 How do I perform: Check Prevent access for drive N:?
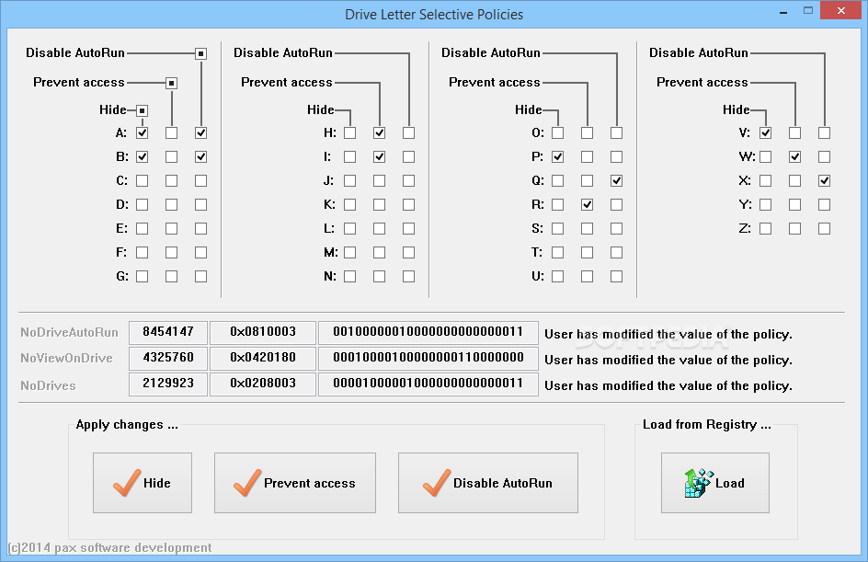379,276
